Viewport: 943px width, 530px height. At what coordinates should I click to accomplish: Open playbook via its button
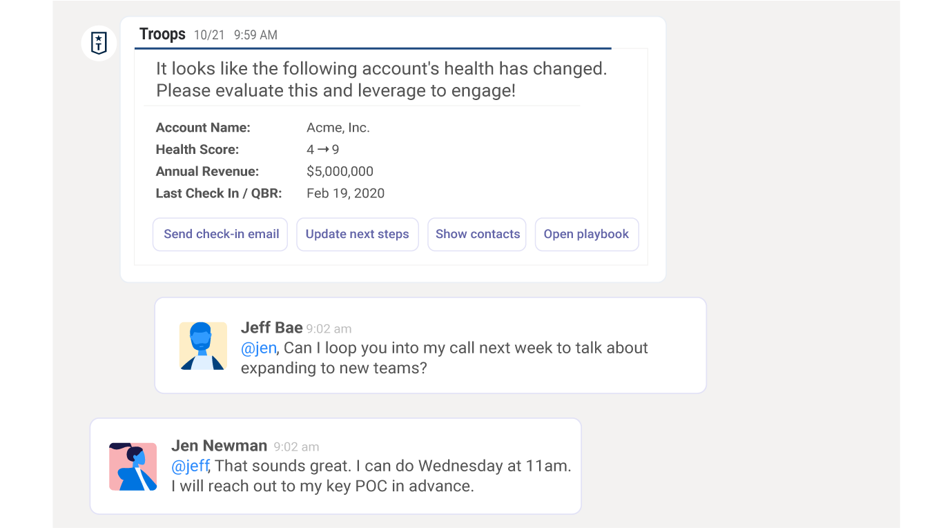click(x=586, y=235)
